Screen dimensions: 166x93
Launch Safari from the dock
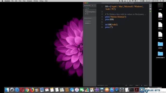click(17, 90)
